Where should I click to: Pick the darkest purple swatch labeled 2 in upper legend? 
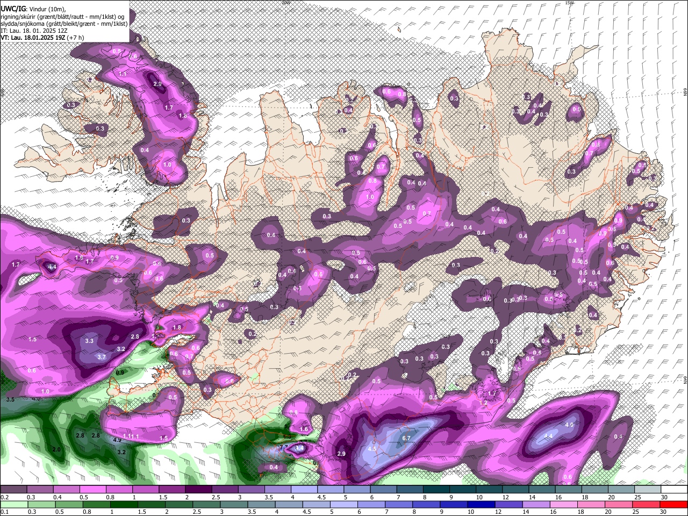198,490
